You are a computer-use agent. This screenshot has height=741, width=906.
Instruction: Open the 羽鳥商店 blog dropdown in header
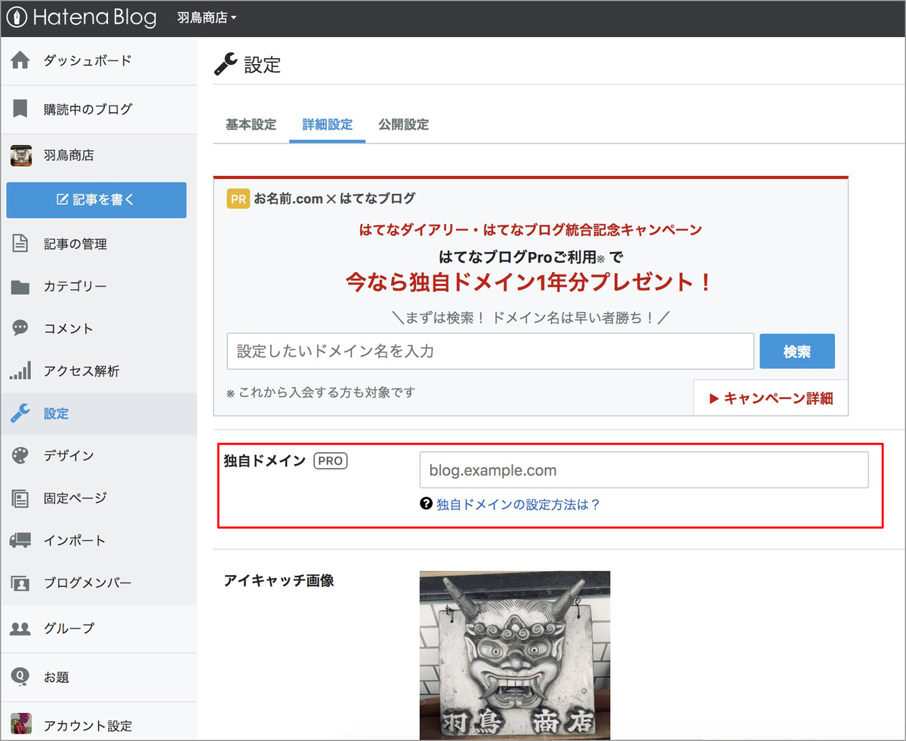(x=206, y=18)
